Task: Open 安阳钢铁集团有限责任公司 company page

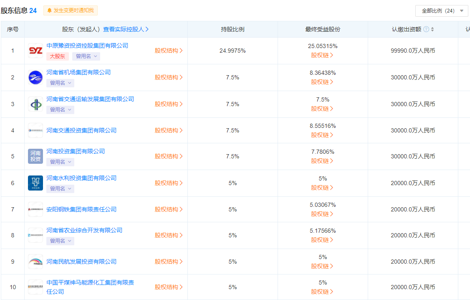Action: pyautogui.click(x=81, y=209)
